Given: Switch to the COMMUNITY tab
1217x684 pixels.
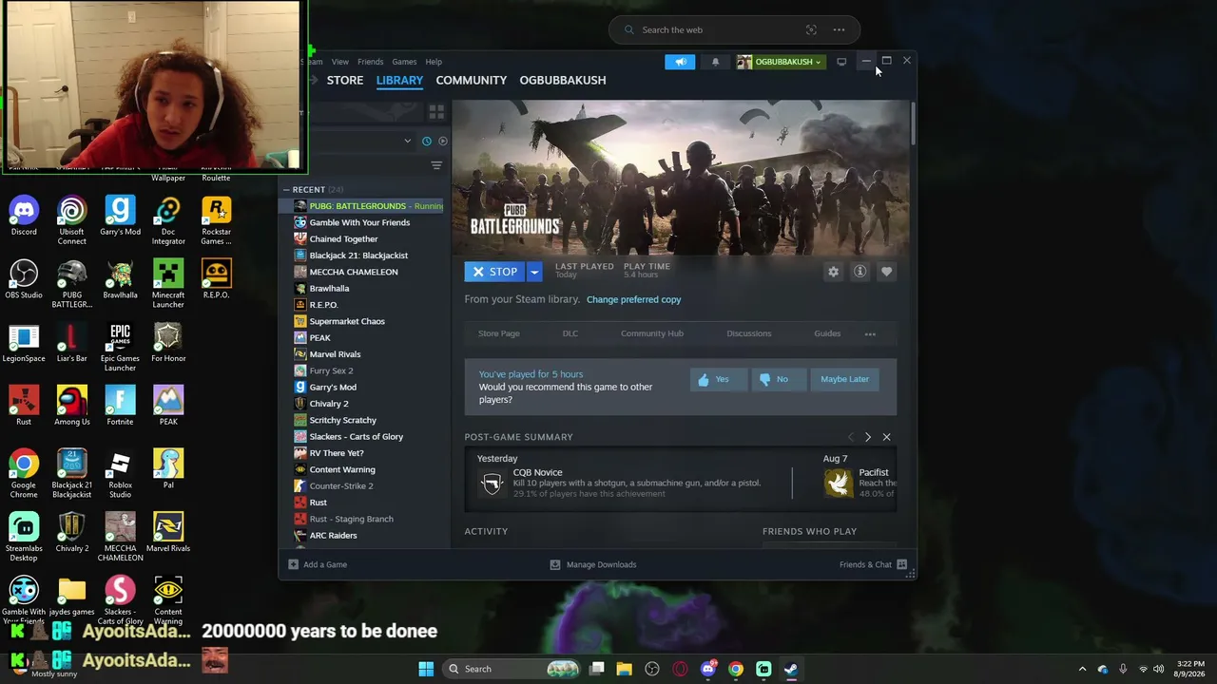Looking at the screenshot, I should 471,80.
